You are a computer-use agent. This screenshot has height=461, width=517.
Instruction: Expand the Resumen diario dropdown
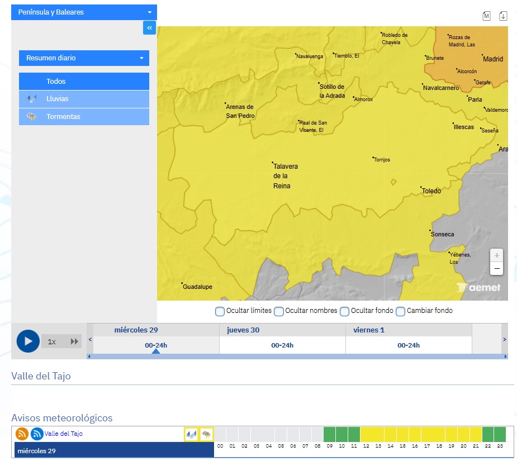point(84,58)
